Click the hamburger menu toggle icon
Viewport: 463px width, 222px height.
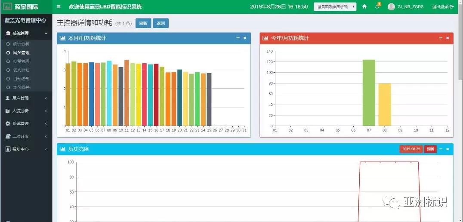pos(59,7)
